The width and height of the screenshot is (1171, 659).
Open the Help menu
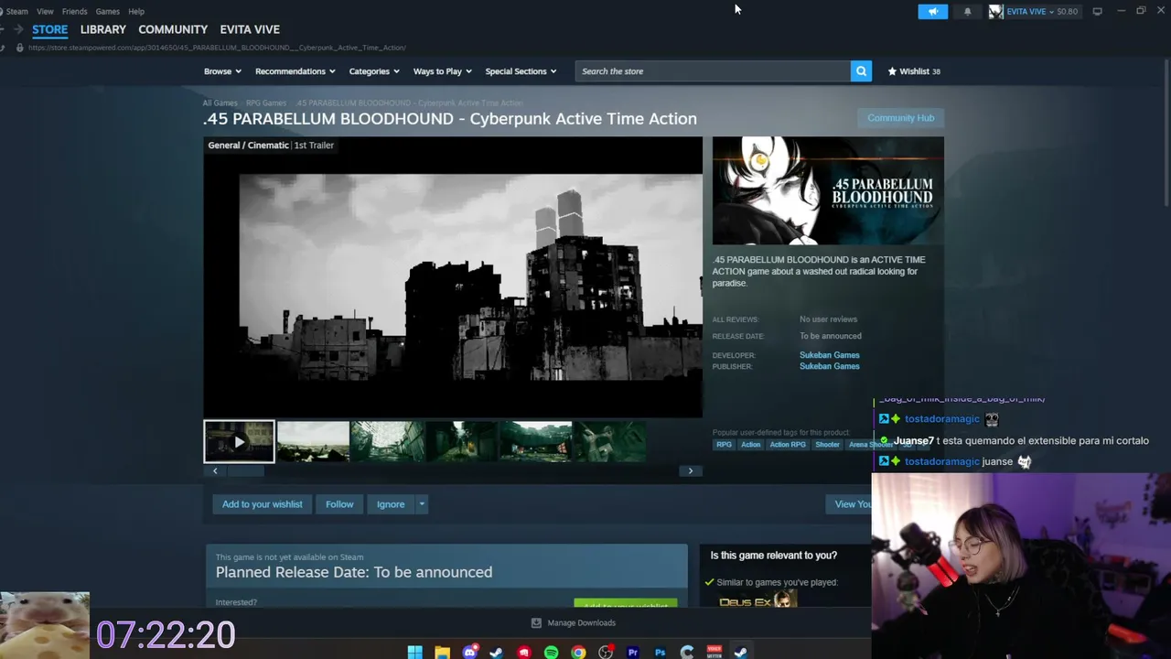(x=136, y=11)
